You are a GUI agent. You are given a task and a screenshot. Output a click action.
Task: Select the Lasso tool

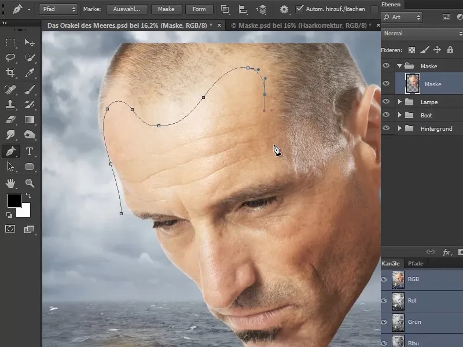coord(10,57)
